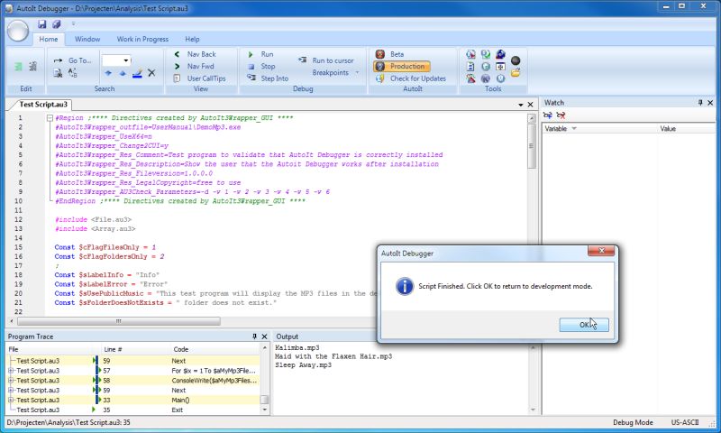Click OK in the AutoIt Debugger dialog
Image resolution: width=721 pixels, height=433 pixels.
coord(584,325)
